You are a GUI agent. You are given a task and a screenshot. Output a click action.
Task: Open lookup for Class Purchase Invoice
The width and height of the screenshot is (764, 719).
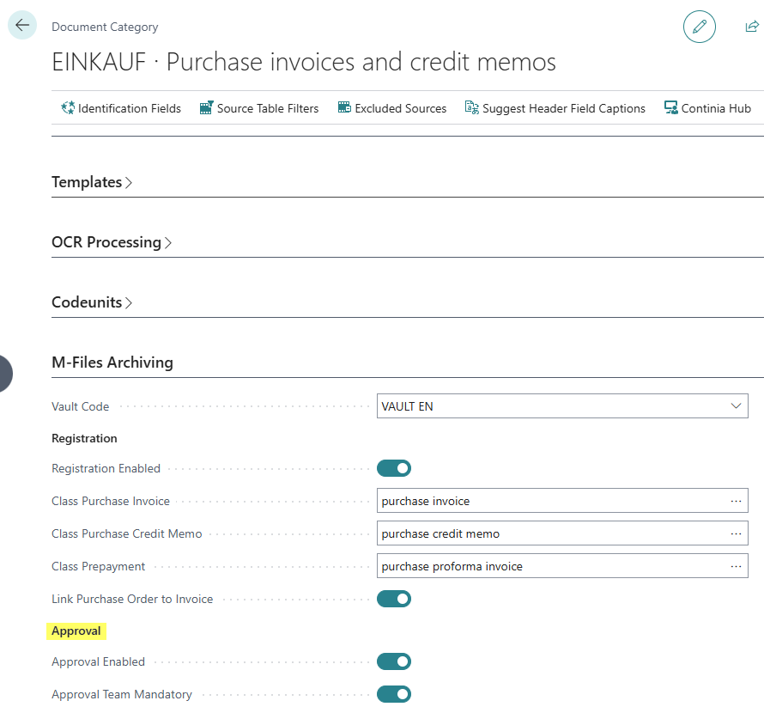click(x=736, y=501)
